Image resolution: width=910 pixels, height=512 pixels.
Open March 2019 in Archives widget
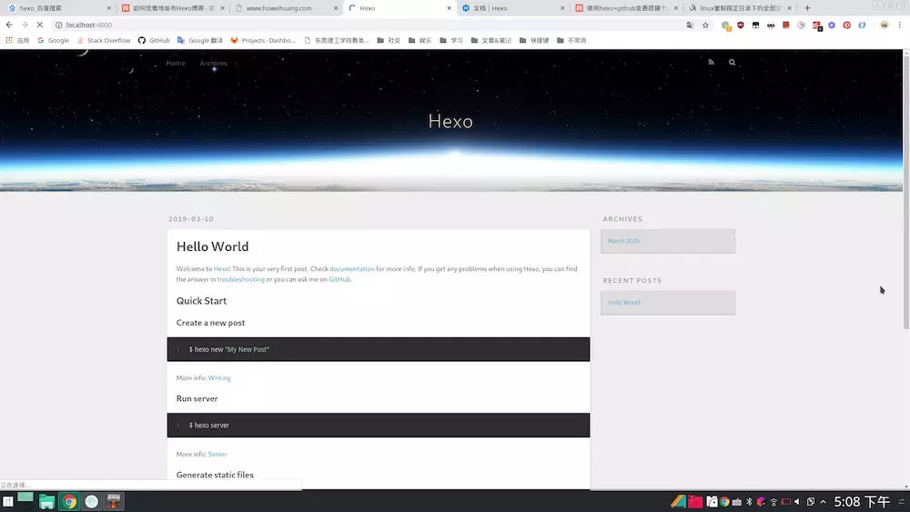point(623,241)
